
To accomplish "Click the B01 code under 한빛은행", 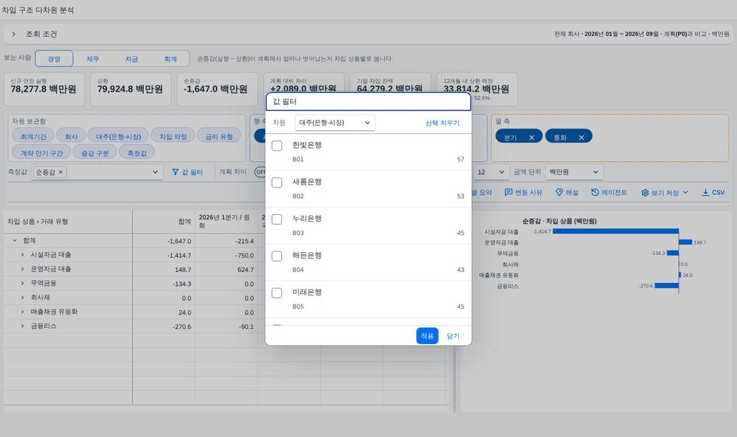I will 298,159.
